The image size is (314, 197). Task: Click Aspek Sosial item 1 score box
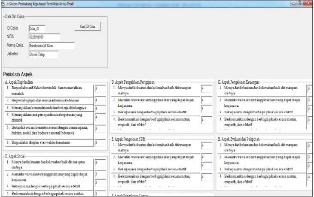tap(100, 163)
